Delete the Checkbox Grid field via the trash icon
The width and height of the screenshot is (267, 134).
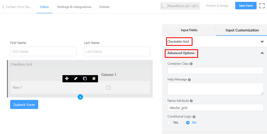point(94,79)
